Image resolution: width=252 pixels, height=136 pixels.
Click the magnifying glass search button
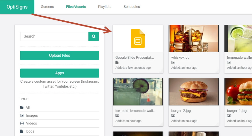pos(94,36)
